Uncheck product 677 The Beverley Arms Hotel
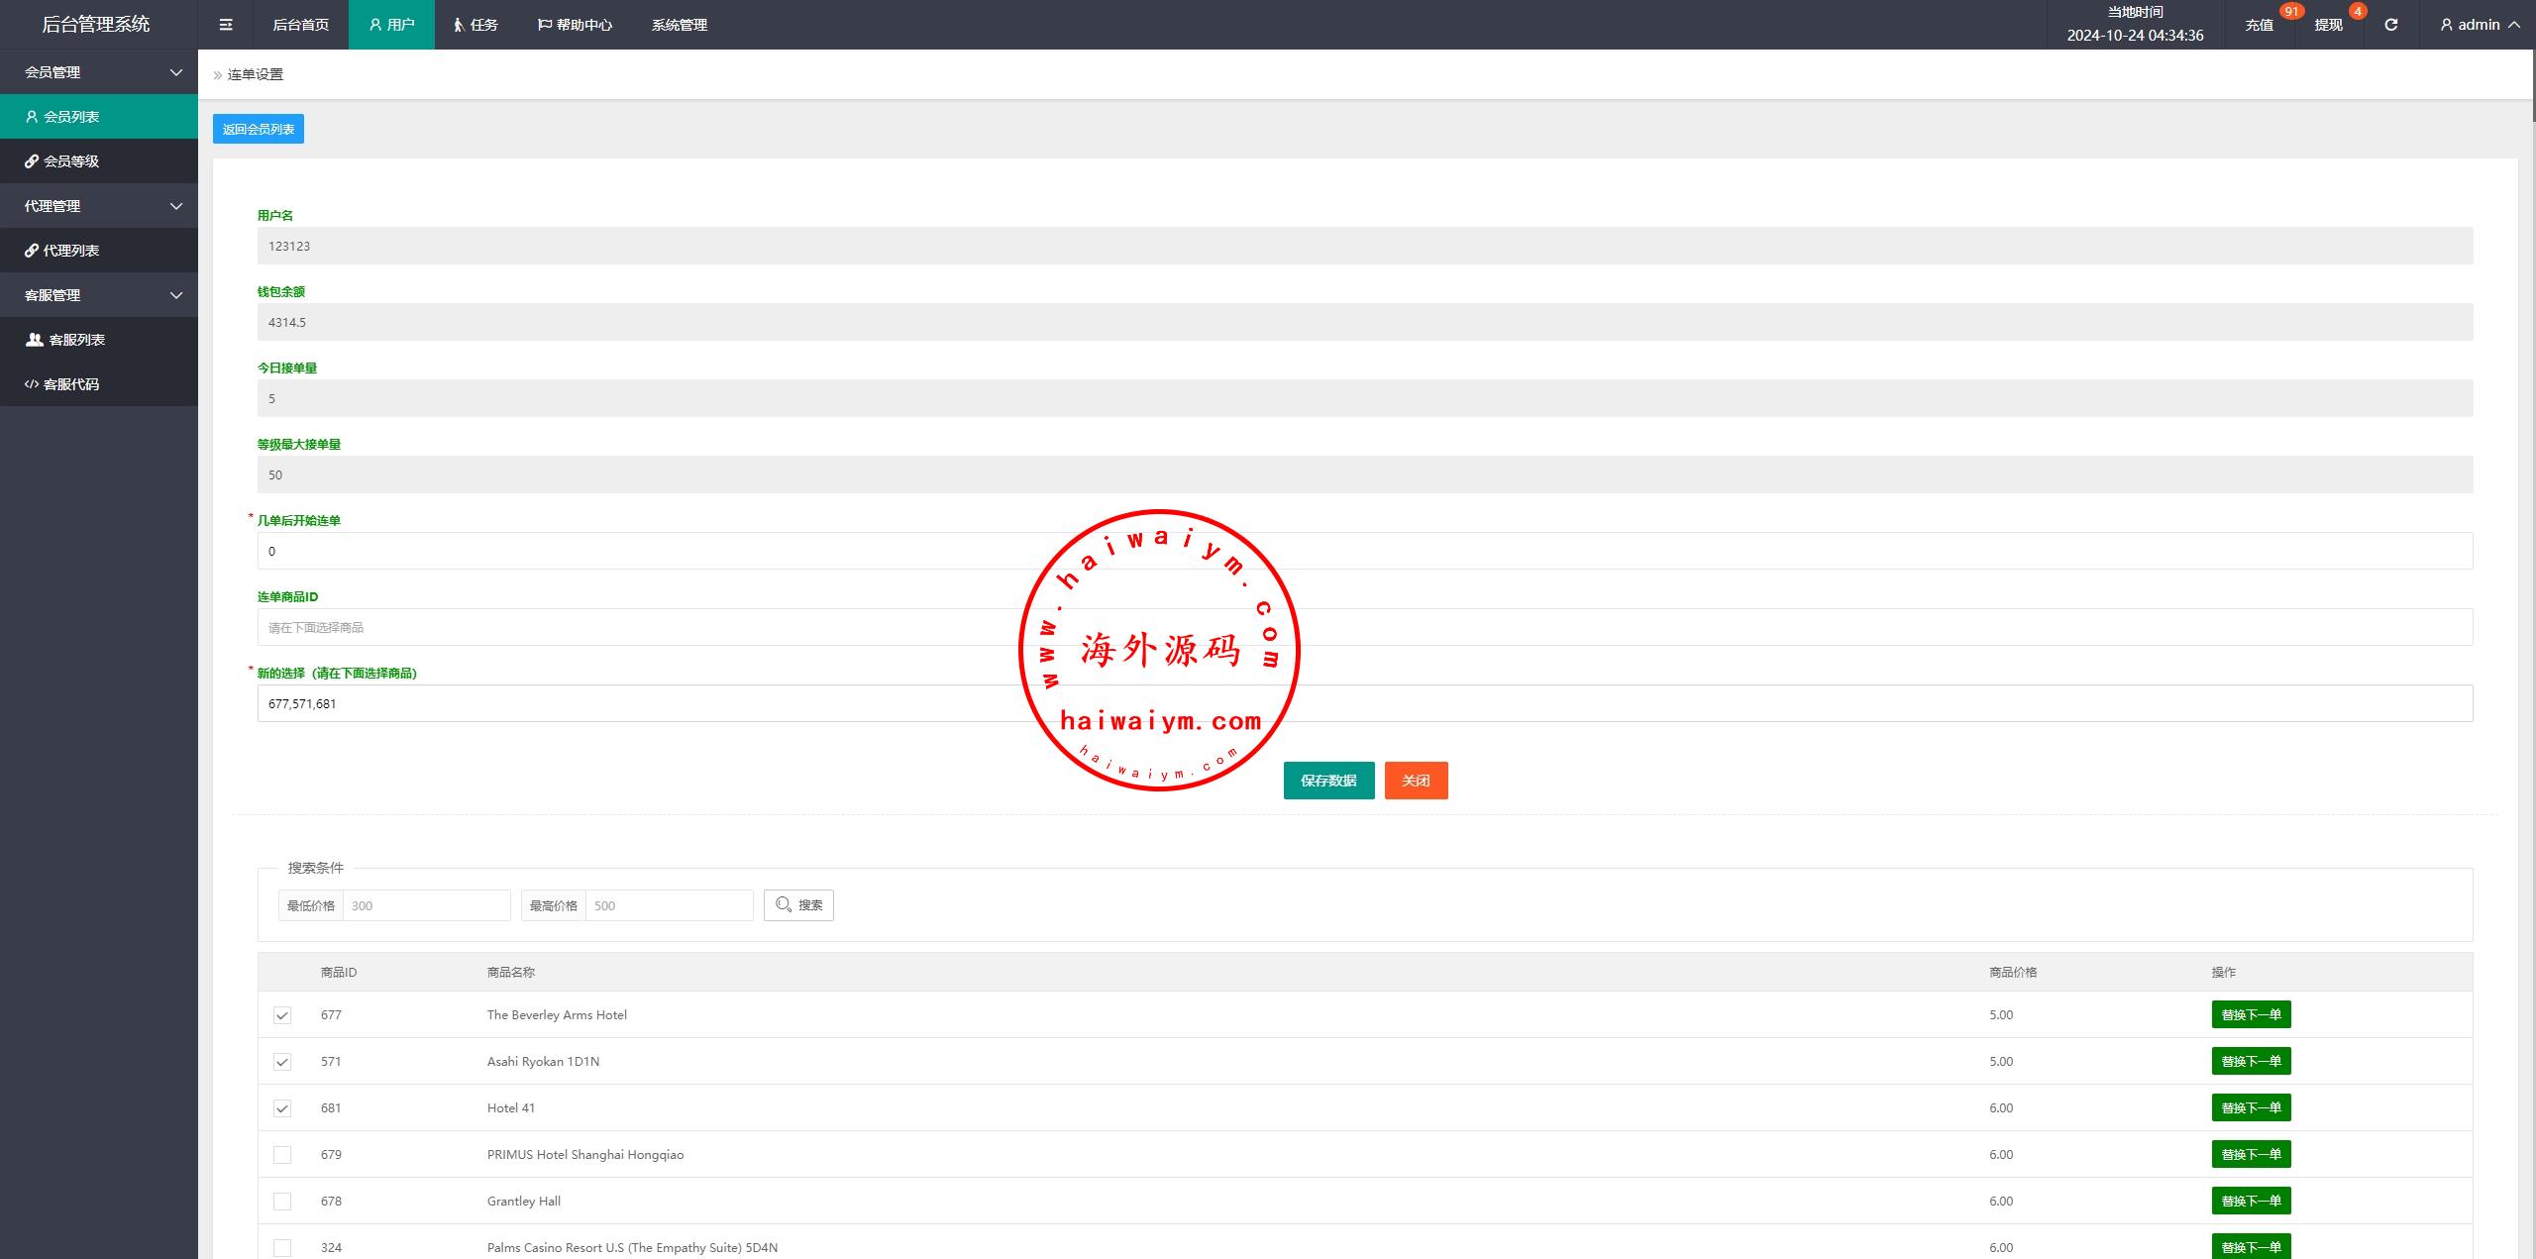 pyautogui.click(x=282, y=1015)
